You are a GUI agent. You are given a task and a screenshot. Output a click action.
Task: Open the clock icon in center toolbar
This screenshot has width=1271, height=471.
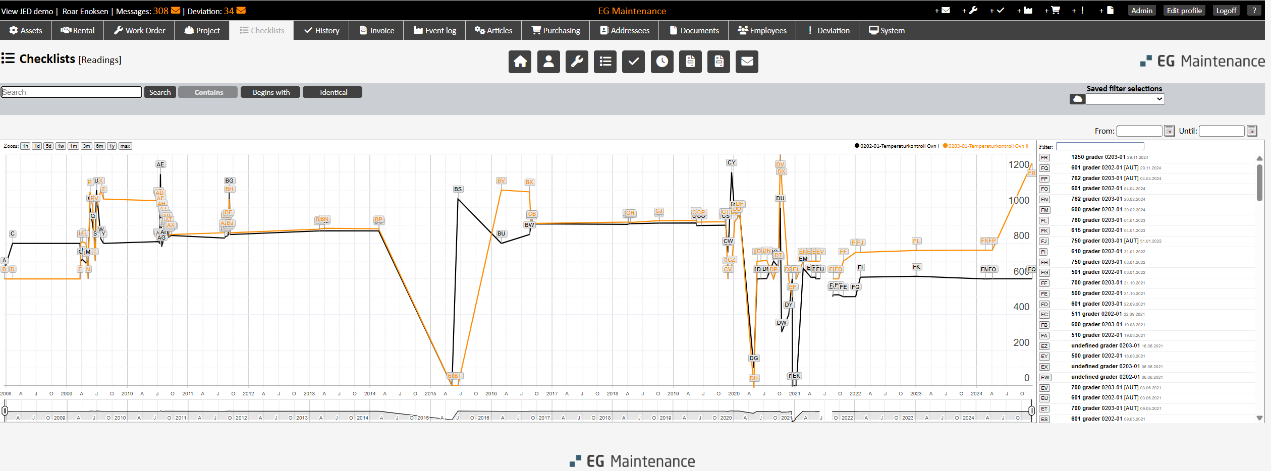click(x=662, y=62)
